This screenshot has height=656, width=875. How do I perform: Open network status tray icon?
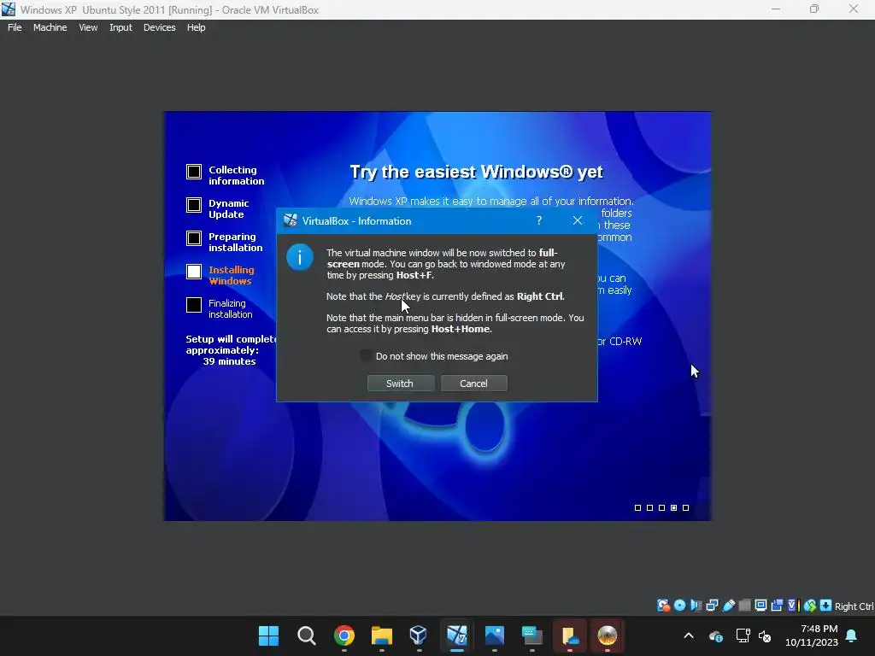click(743, 635)
